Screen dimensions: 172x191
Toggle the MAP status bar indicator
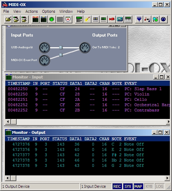pos(138,186)
